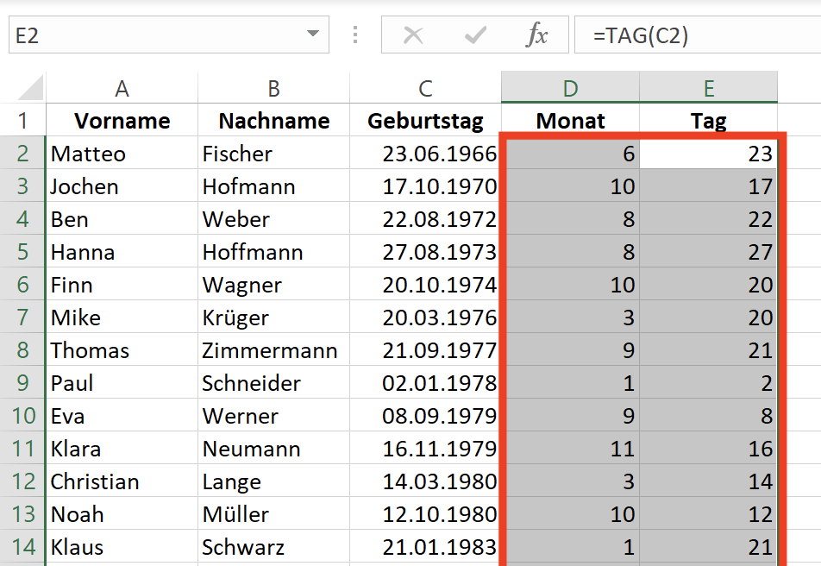Select column E header
Screen dimensions: 821x566
click(x=708, y=87)
